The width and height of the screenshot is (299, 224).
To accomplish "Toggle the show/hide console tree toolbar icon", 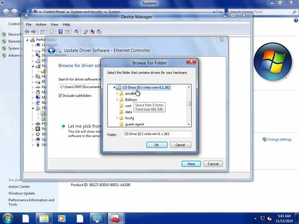I will (42, 32).
